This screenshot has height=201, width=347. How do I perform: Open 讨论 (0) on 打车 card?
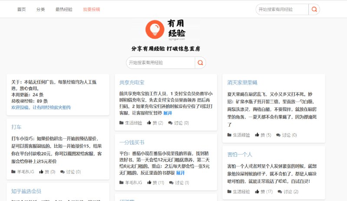[x=73, y=172]
